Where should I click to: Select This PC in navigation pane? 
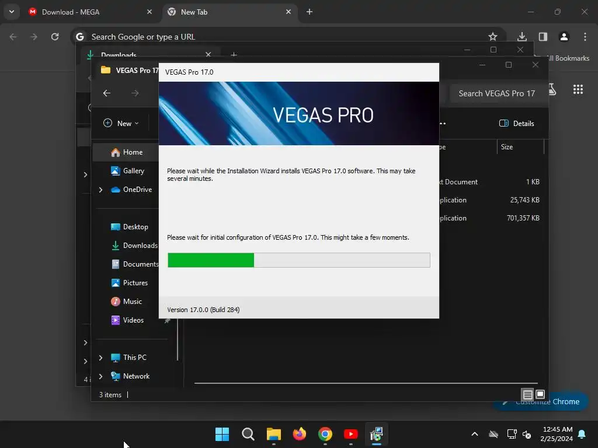coord(134,358)
